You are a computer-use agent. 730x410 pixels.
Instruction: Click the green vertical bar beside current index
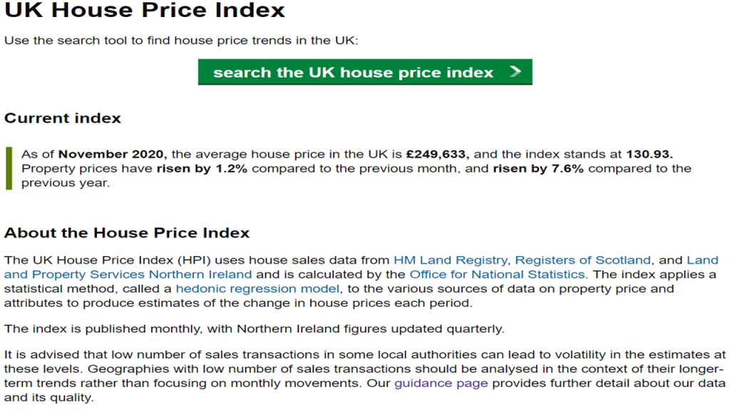click(9, 168)
